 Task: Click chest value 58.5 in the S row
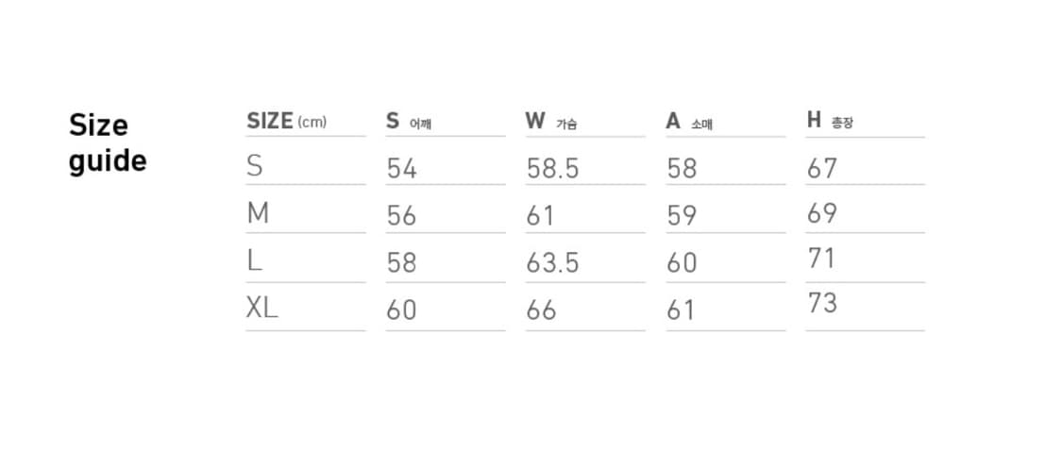pos(552,169)
